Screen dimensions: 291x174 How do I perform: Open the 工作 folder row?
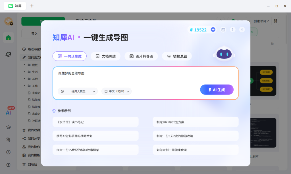32,86
